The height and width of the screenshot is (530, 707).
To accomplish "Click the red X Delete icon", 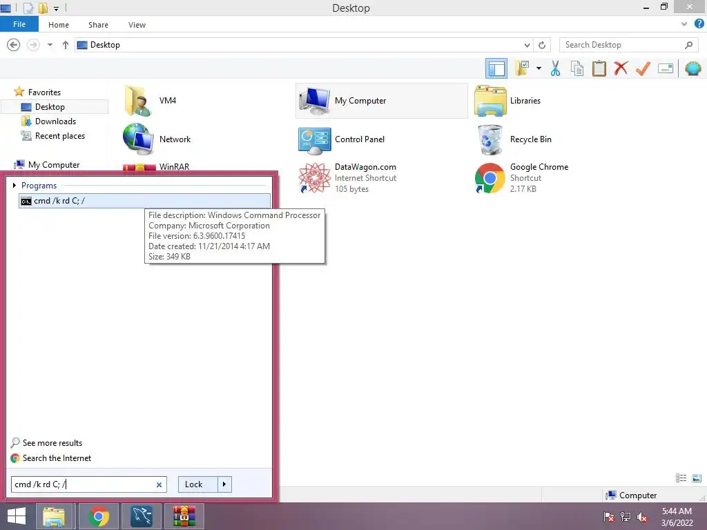I will 621,68.
